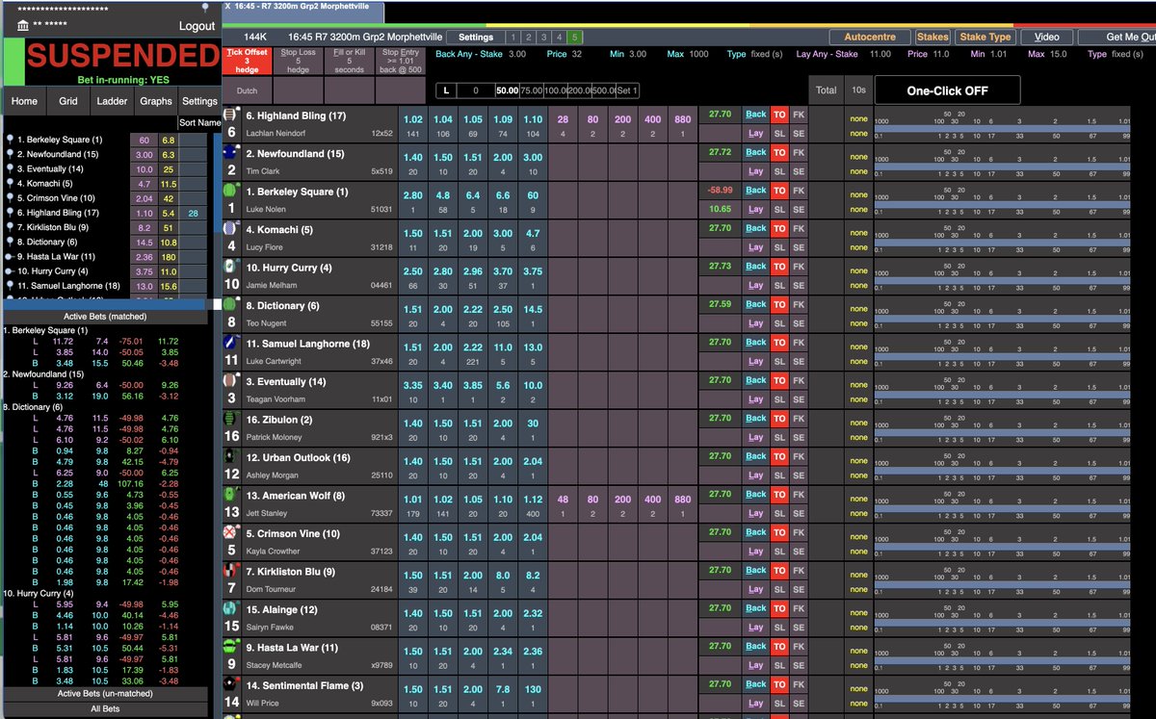
Task: Open the Graphs tab
Action: pyautogui.click(x=156, y=101)
